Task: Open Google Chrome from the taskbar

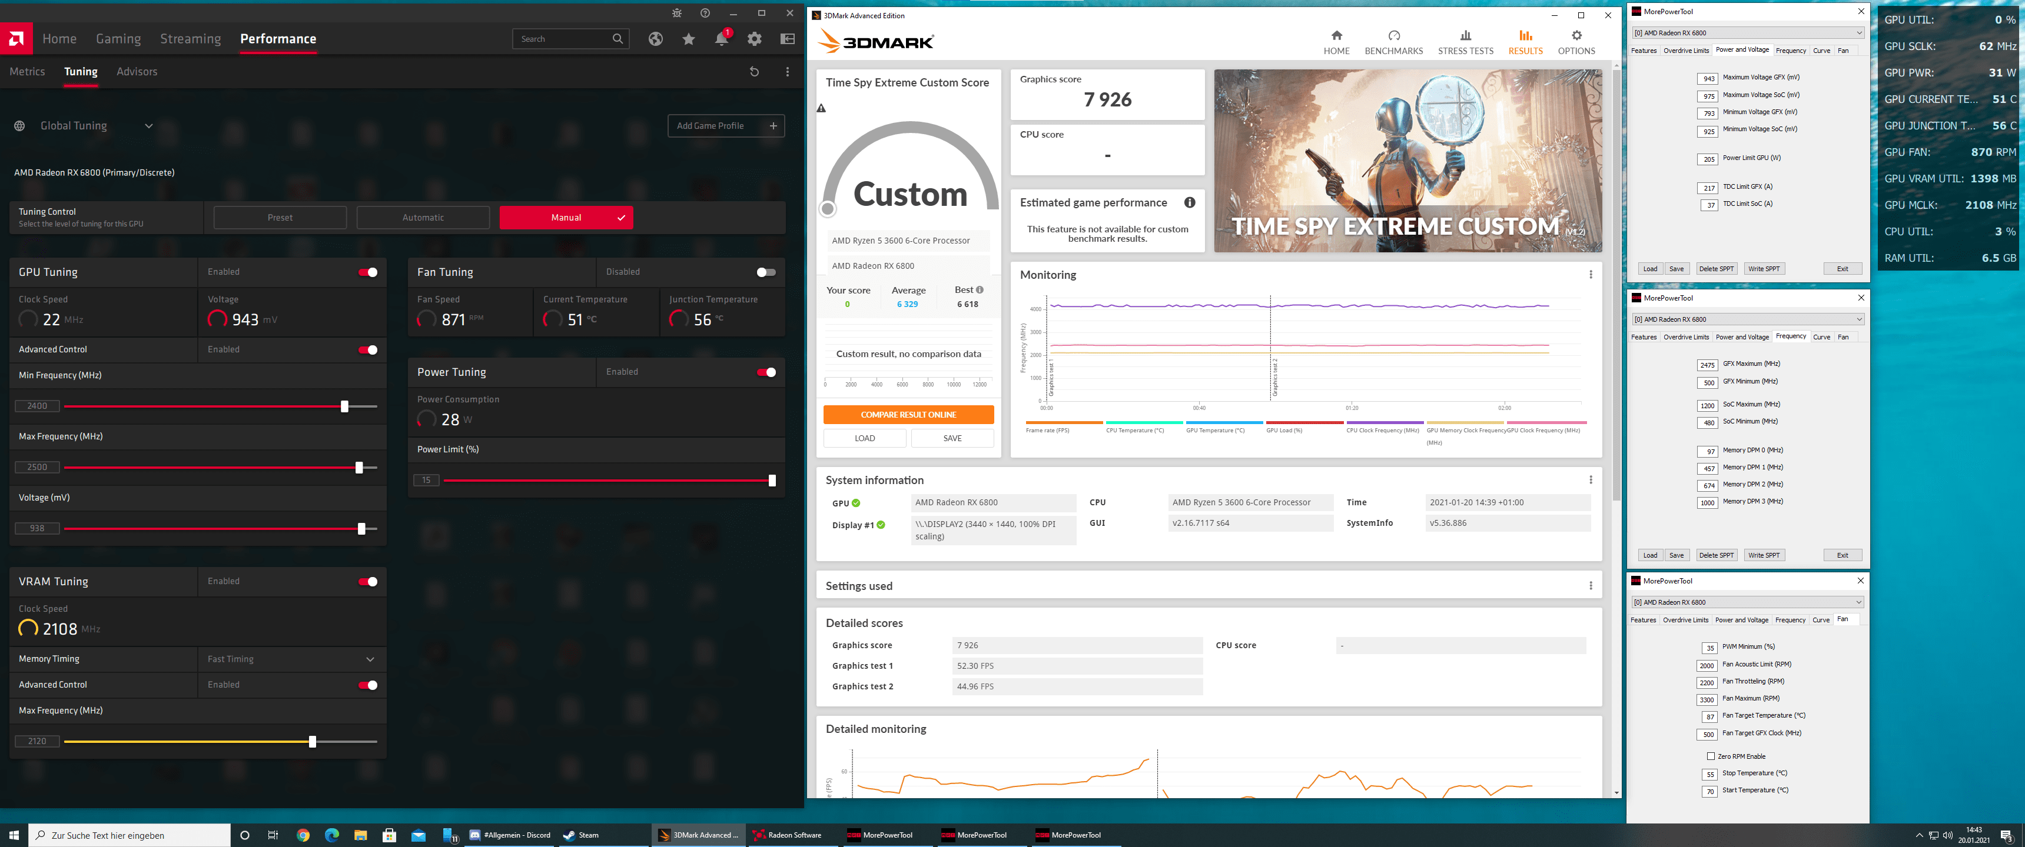Action: (x=303, y=835)
